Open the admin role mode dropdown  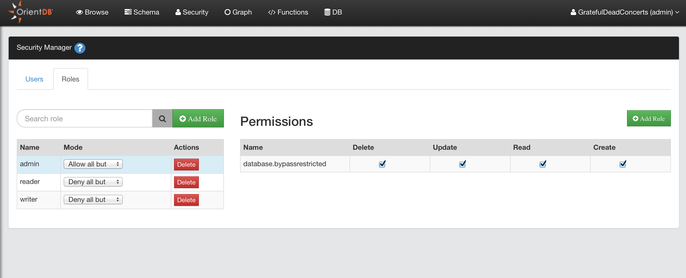(x=93, y=164)
